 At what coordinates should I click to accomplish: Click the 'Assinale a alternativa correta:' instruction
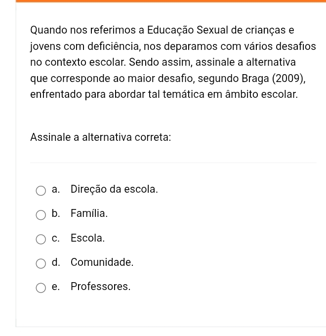pyautogui.click(x=100, y=137)
